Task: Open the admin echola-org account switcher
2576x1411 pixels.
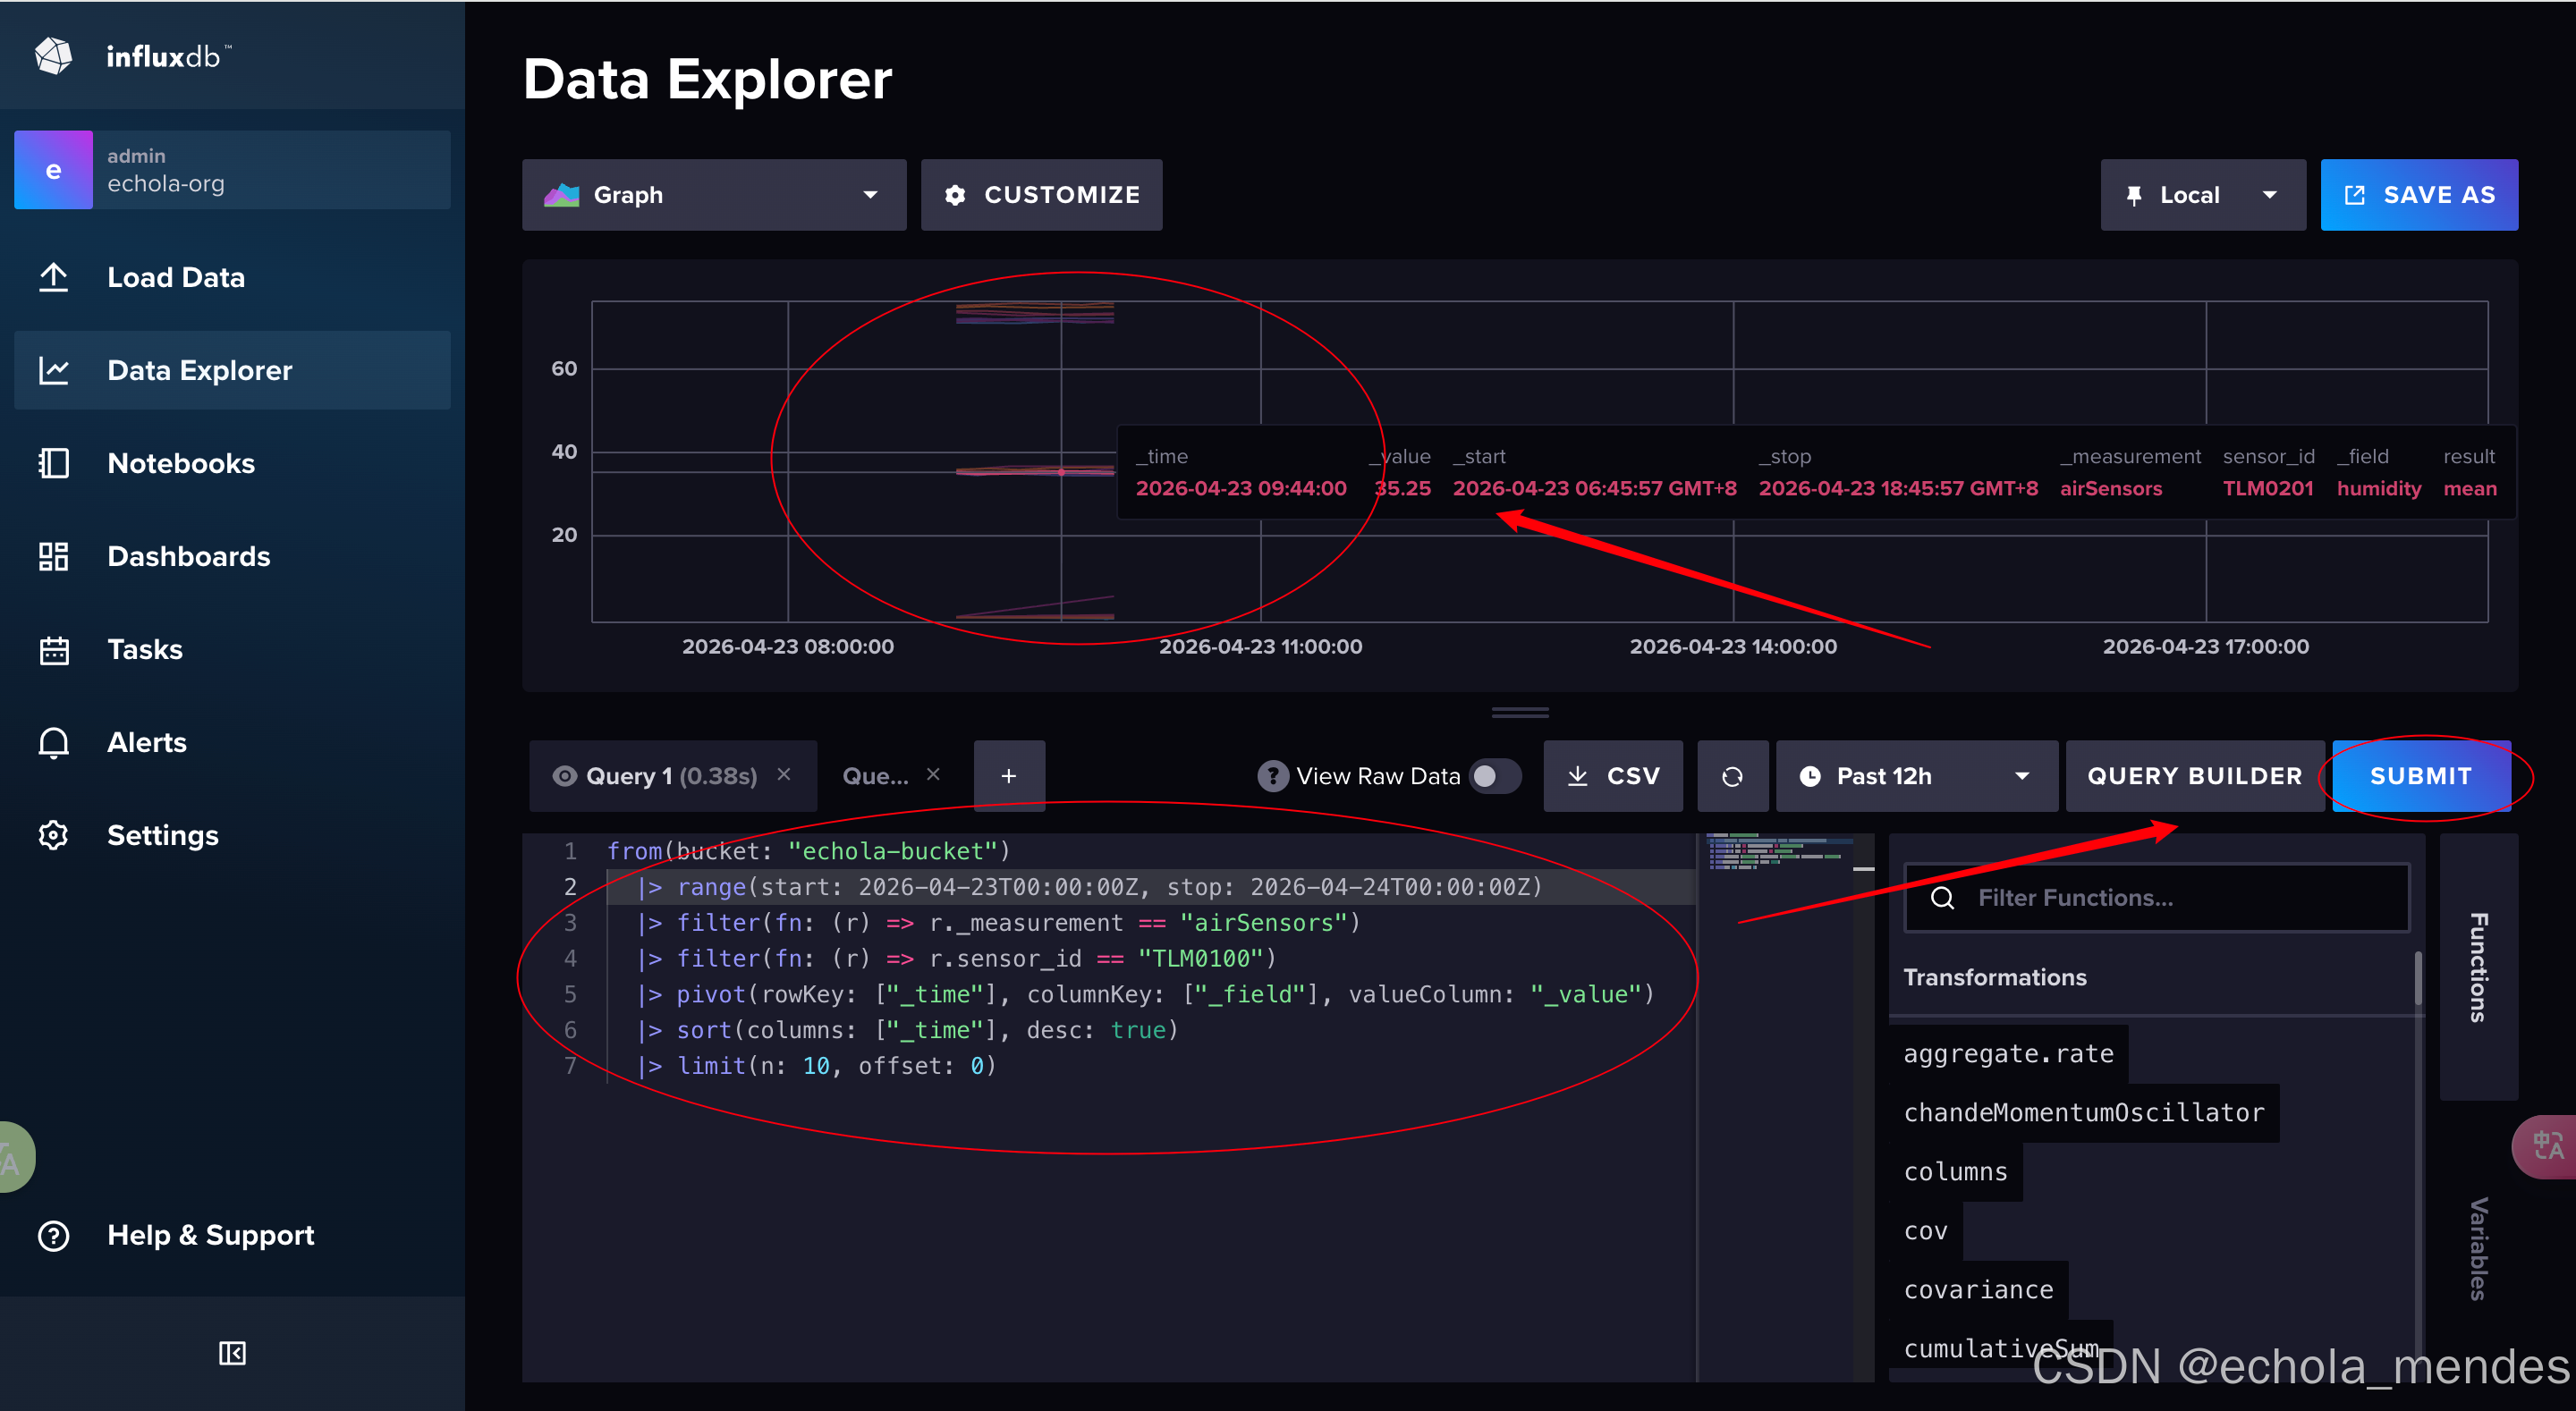Action: click(232, 170)
